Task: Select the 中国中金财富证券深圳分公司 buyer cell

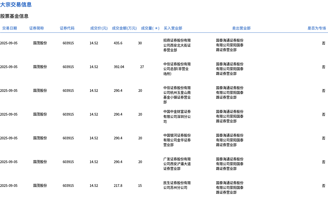Action: pos(177,117)
